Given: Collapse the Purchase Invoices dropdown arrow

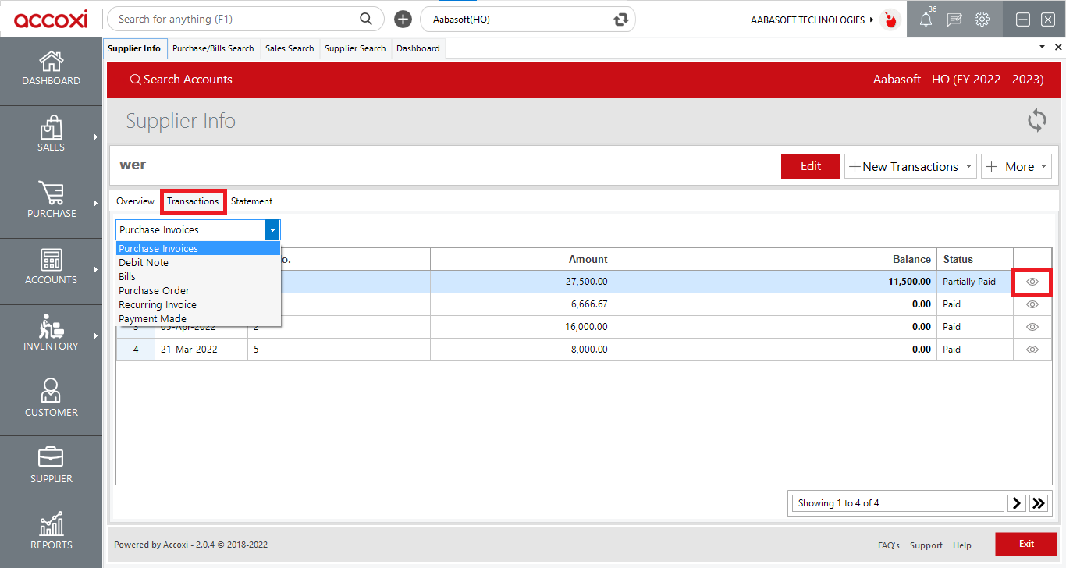Looking at the screenshot, I should click(x=272, y=230).
